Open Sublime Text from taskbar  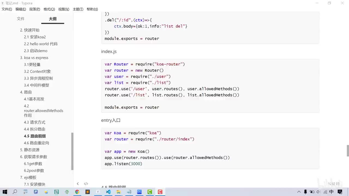pos(88,192)
